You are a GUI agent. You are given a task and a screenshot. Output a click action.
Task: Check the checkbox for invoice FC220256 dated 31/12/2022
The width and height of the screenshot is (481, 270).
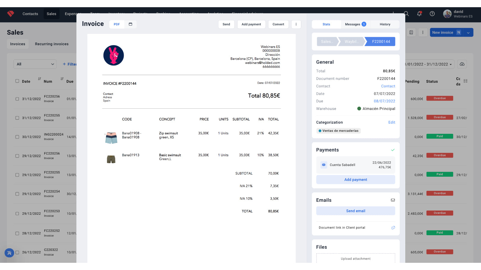[x=17, y=98]
